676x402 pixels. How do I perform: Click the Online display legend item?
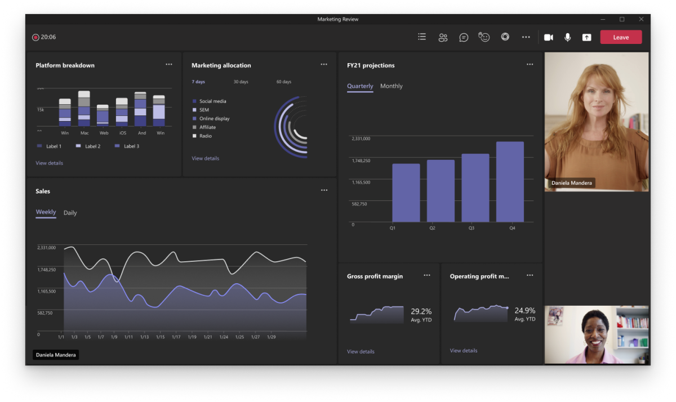211,119
